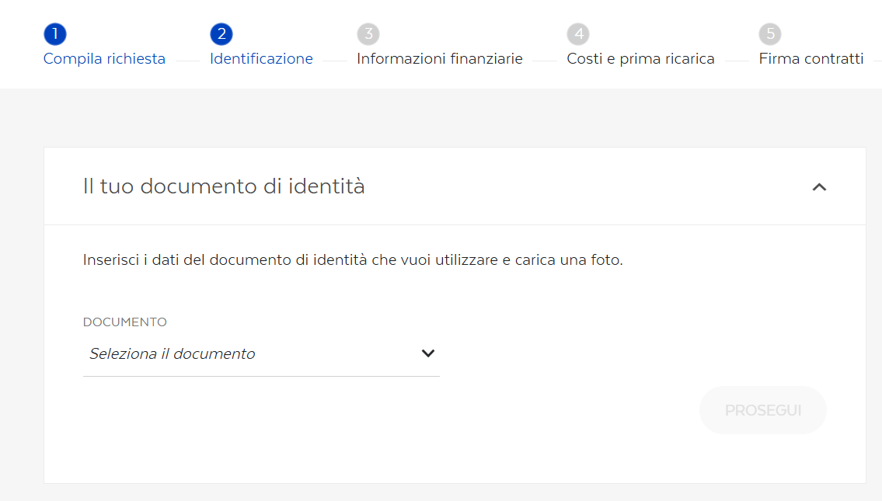882x501 pixels.
Task: Click the caret icon on the document selector
Action: (427, 353)
